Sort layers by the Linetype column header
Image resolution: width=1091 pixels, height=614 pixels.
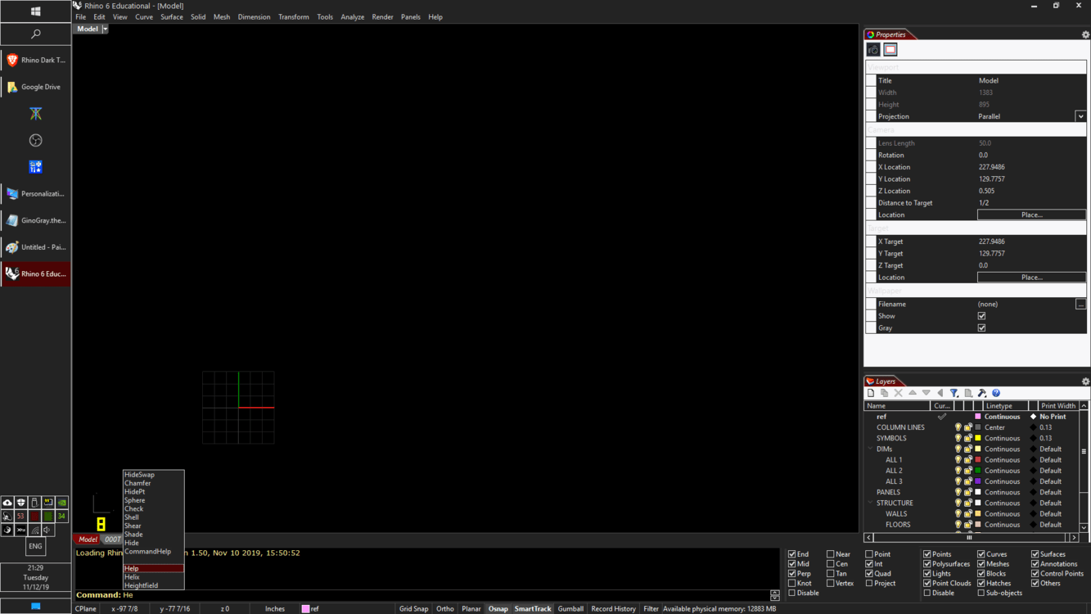(x=1005, y=406)
